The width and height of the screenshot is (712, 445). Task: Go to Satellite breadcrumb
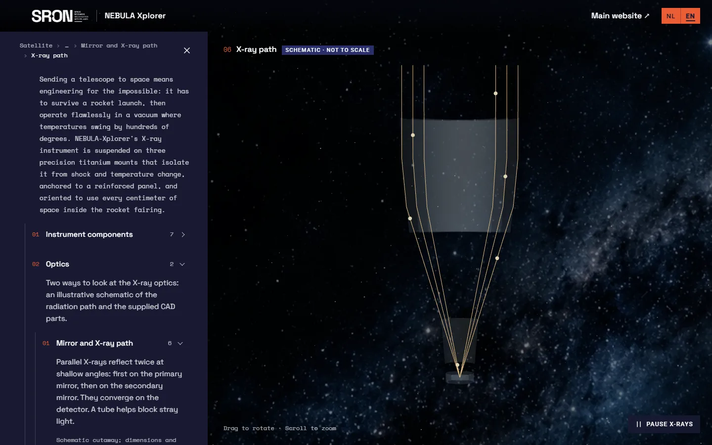pyautogui.click(x=36, y=45)
